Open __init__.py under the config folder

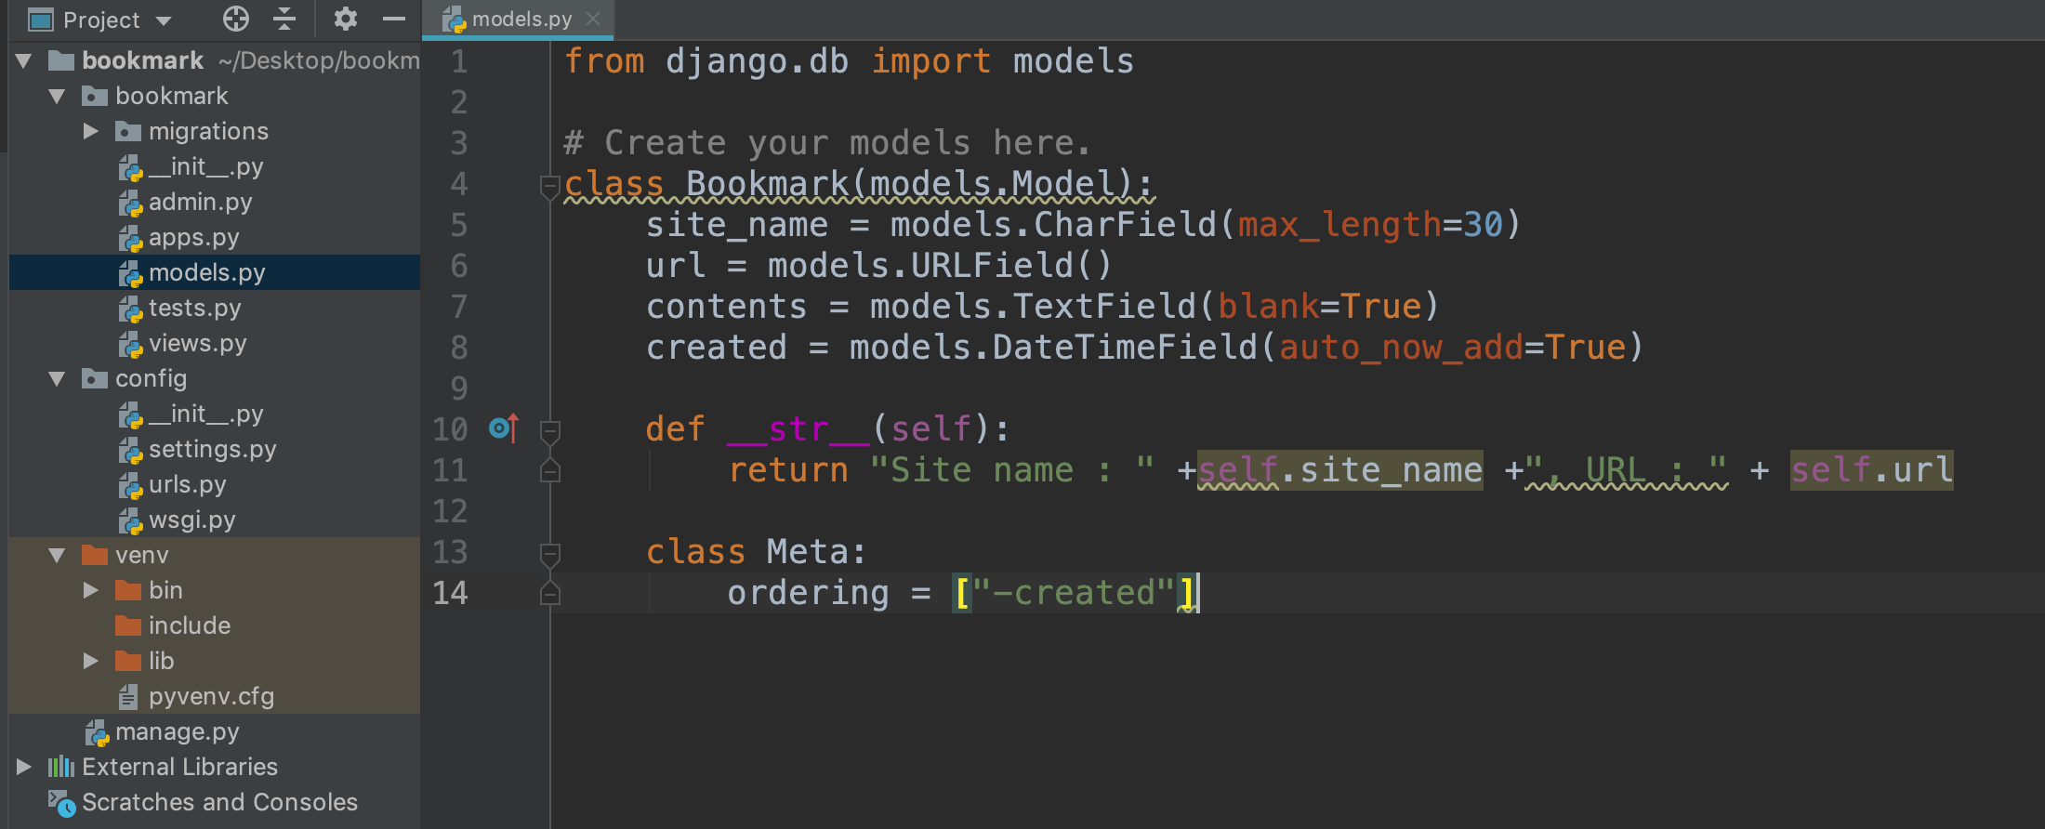[205, 414]
